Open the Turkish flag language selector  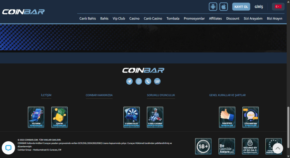[x=278, y=6]
